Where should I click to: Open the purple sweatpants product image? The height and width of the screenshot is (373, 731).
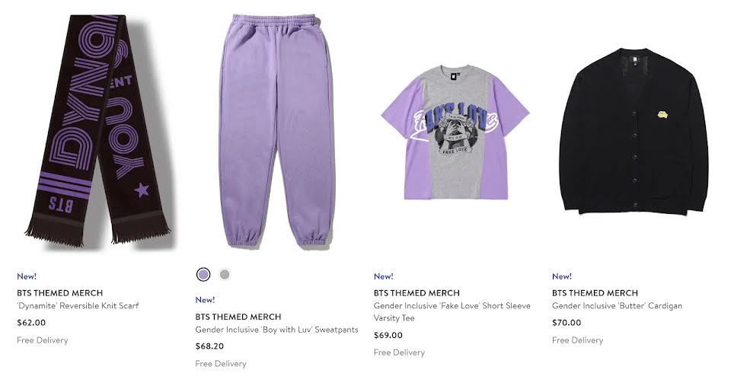277,131
